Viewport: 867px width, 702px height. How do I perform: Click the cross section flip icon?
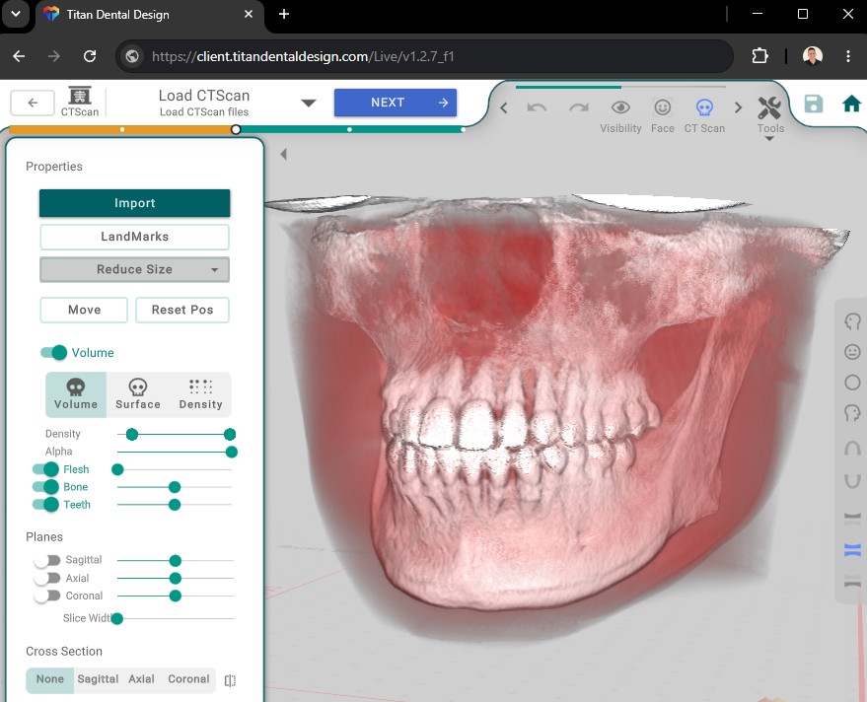[x=230, y=680]
